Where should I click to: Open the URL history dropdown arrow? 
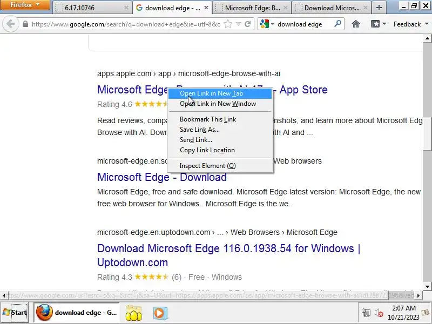(239, 24)
